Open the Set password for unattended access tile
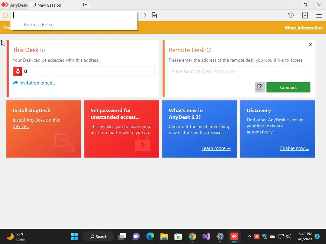This screenshot has width=326, height=244. 122,129
